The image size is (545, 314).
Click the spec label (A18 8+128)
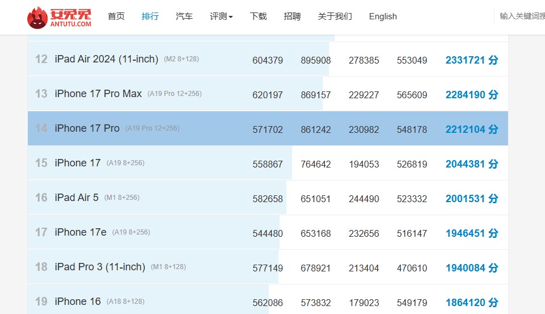point(126,302)
